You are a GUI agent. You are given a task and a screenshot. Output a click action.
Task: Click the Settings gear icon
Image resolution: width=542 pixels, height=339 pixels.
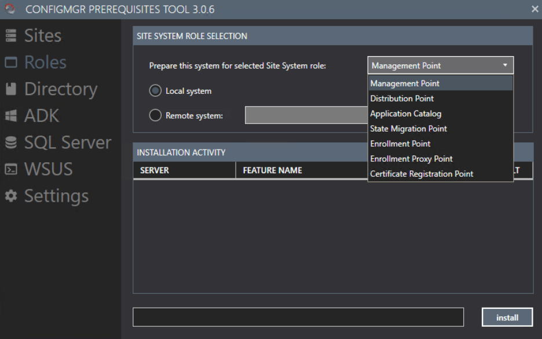point(10,195)
